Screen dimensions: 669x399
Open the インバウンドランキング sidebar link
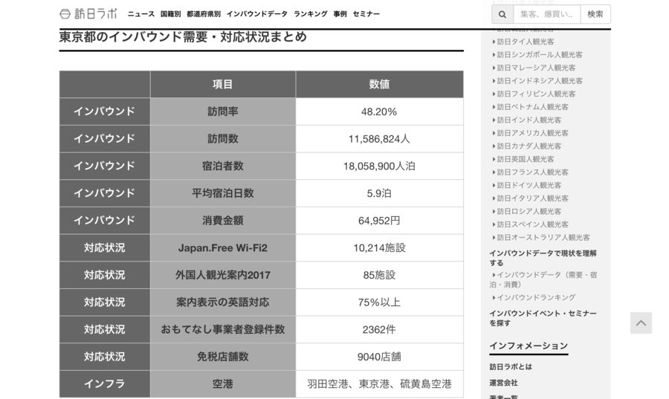(x=535, y=297)
